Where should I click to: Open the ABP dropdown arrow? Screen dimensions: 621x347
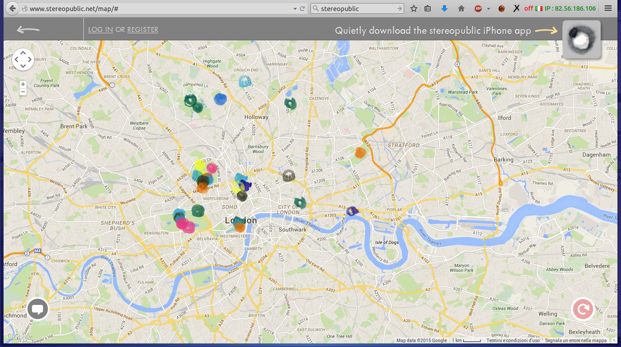click(488, 8)
